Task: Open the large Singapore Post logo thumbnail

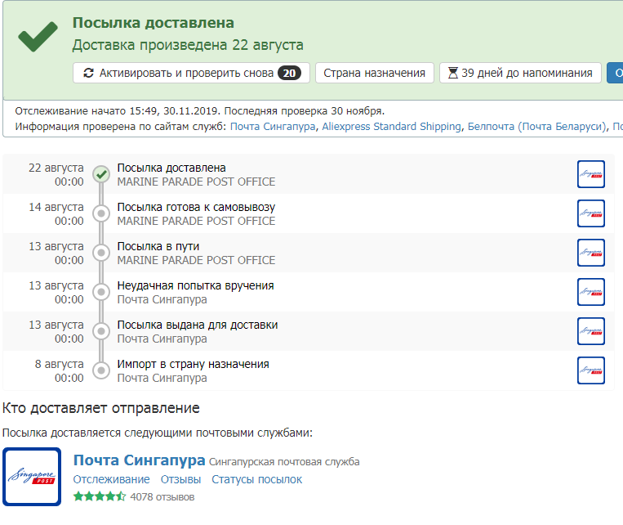Action: (x=32, y=477)
